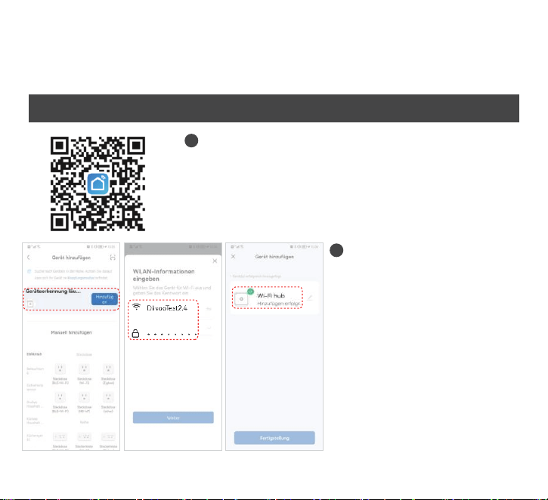Select the Steckdose (Zigbee) icon in top row
Image resolution: width=548 pixels, height=500 pixels.
tap(108, 369)
